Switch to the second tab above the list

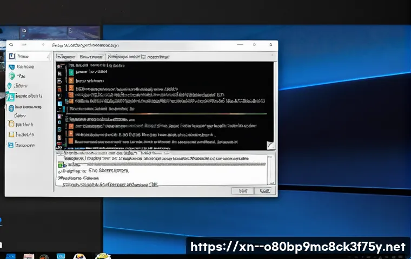pos(90,56)
